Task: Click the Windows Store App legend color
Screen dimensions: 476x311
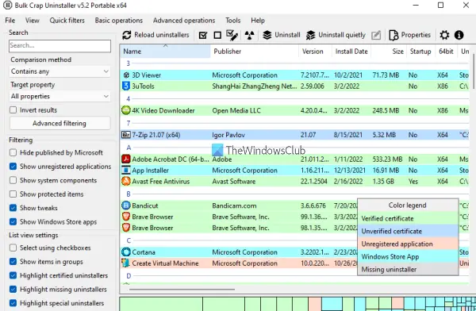Action: pyautogui.click(x=408, y=256)
